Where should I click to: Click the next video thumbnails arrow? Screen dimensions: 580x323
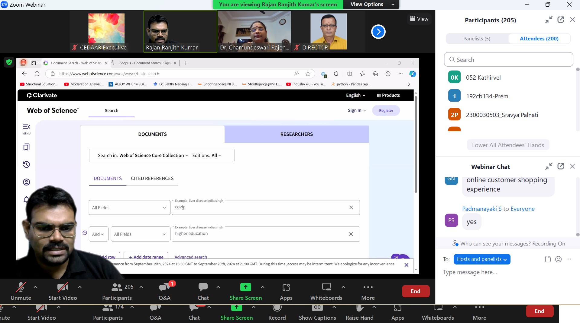[x=378, y=32]
